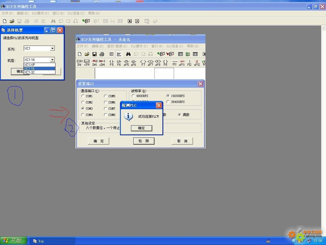Click New file icon in outer main toolbar
The width and height of the screenshot is (326, 245).
[5, 21]
